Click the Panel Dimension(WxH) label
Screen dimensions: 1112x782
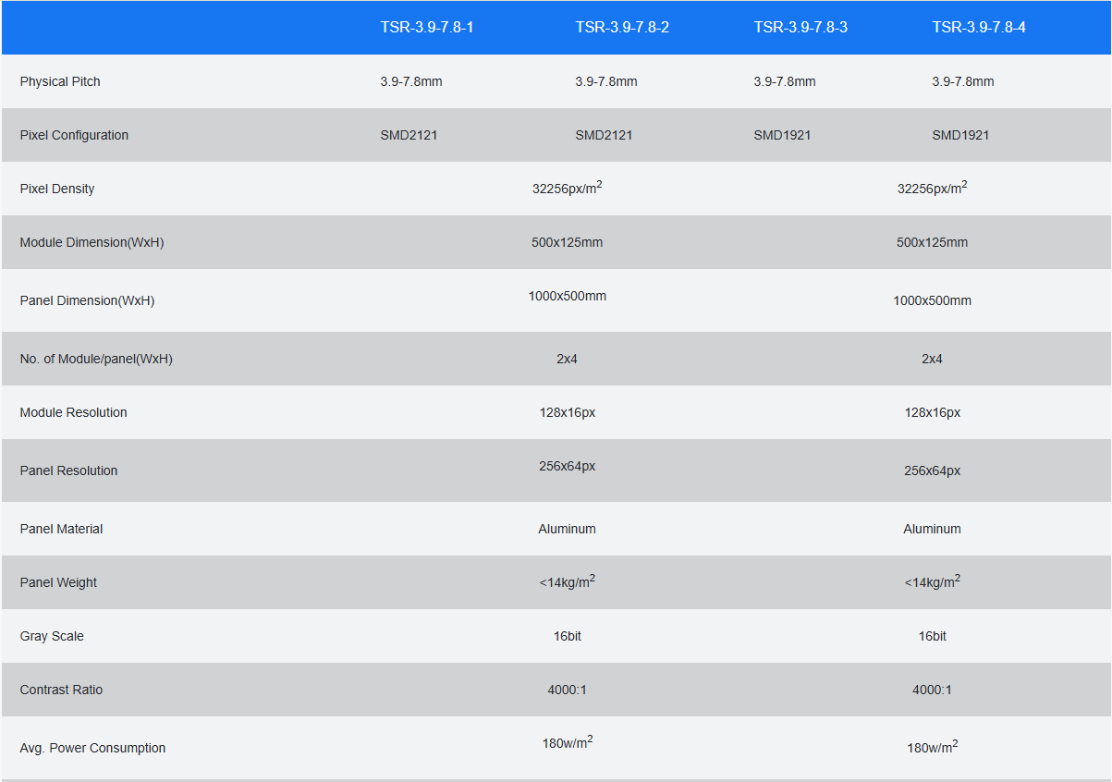87,300
